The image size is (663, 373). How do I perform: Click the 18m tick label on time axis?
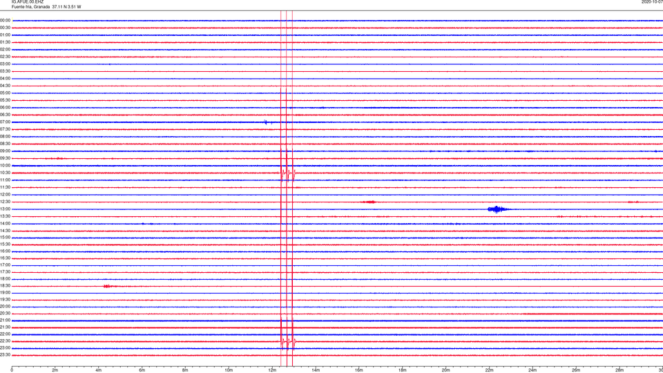[x=402, y=370]
